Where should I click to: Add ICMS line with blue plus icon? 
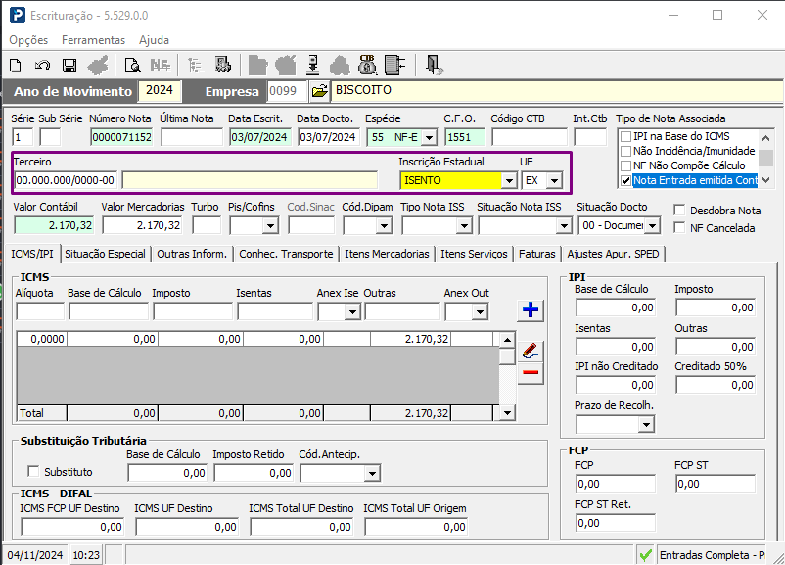(x=531, y=309)
